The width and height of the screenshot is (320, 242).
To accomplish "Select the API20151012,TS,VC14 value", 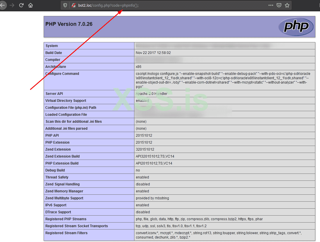I will [x=154, y=163].
